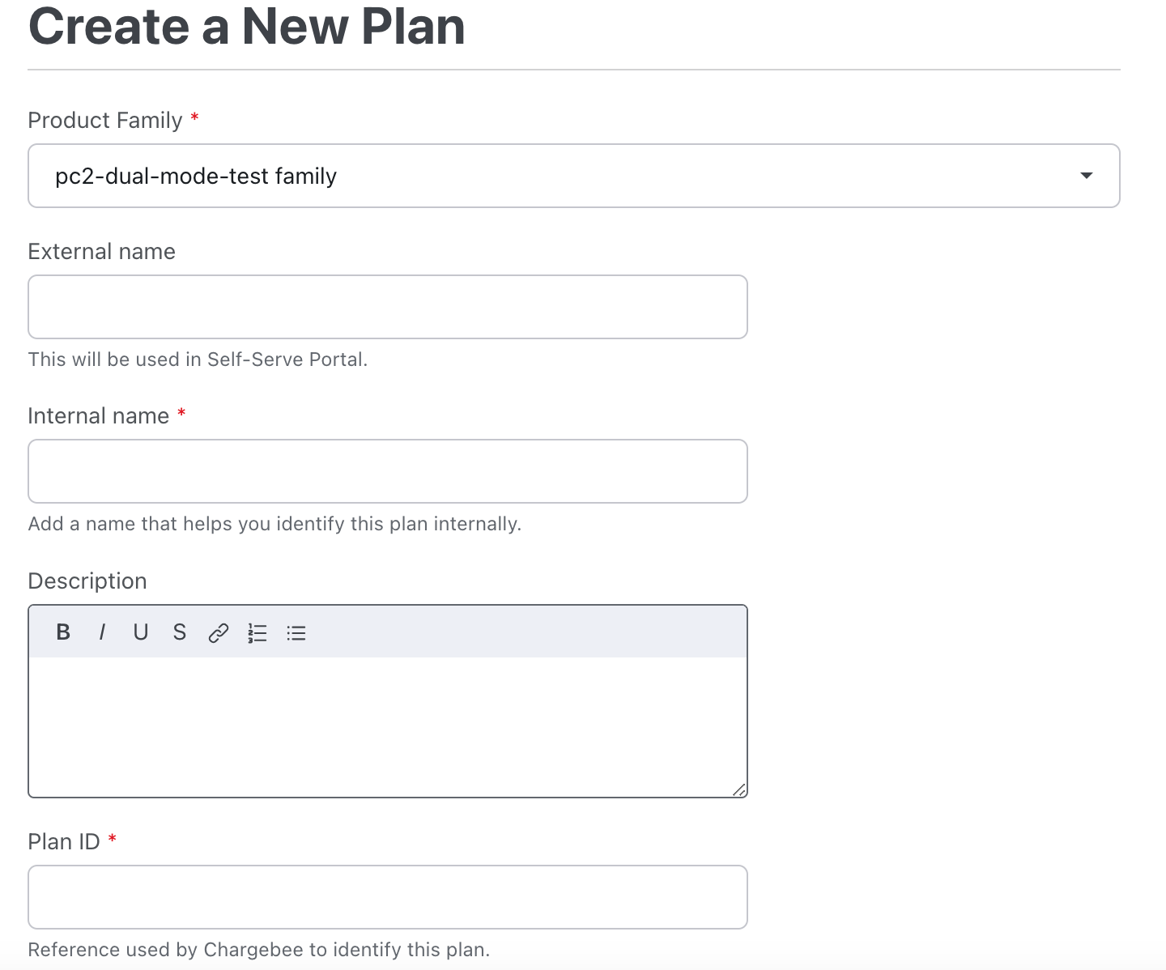Click the 'Description' label text
Viewport: 1166px width, 970px height.
(87, 581)
